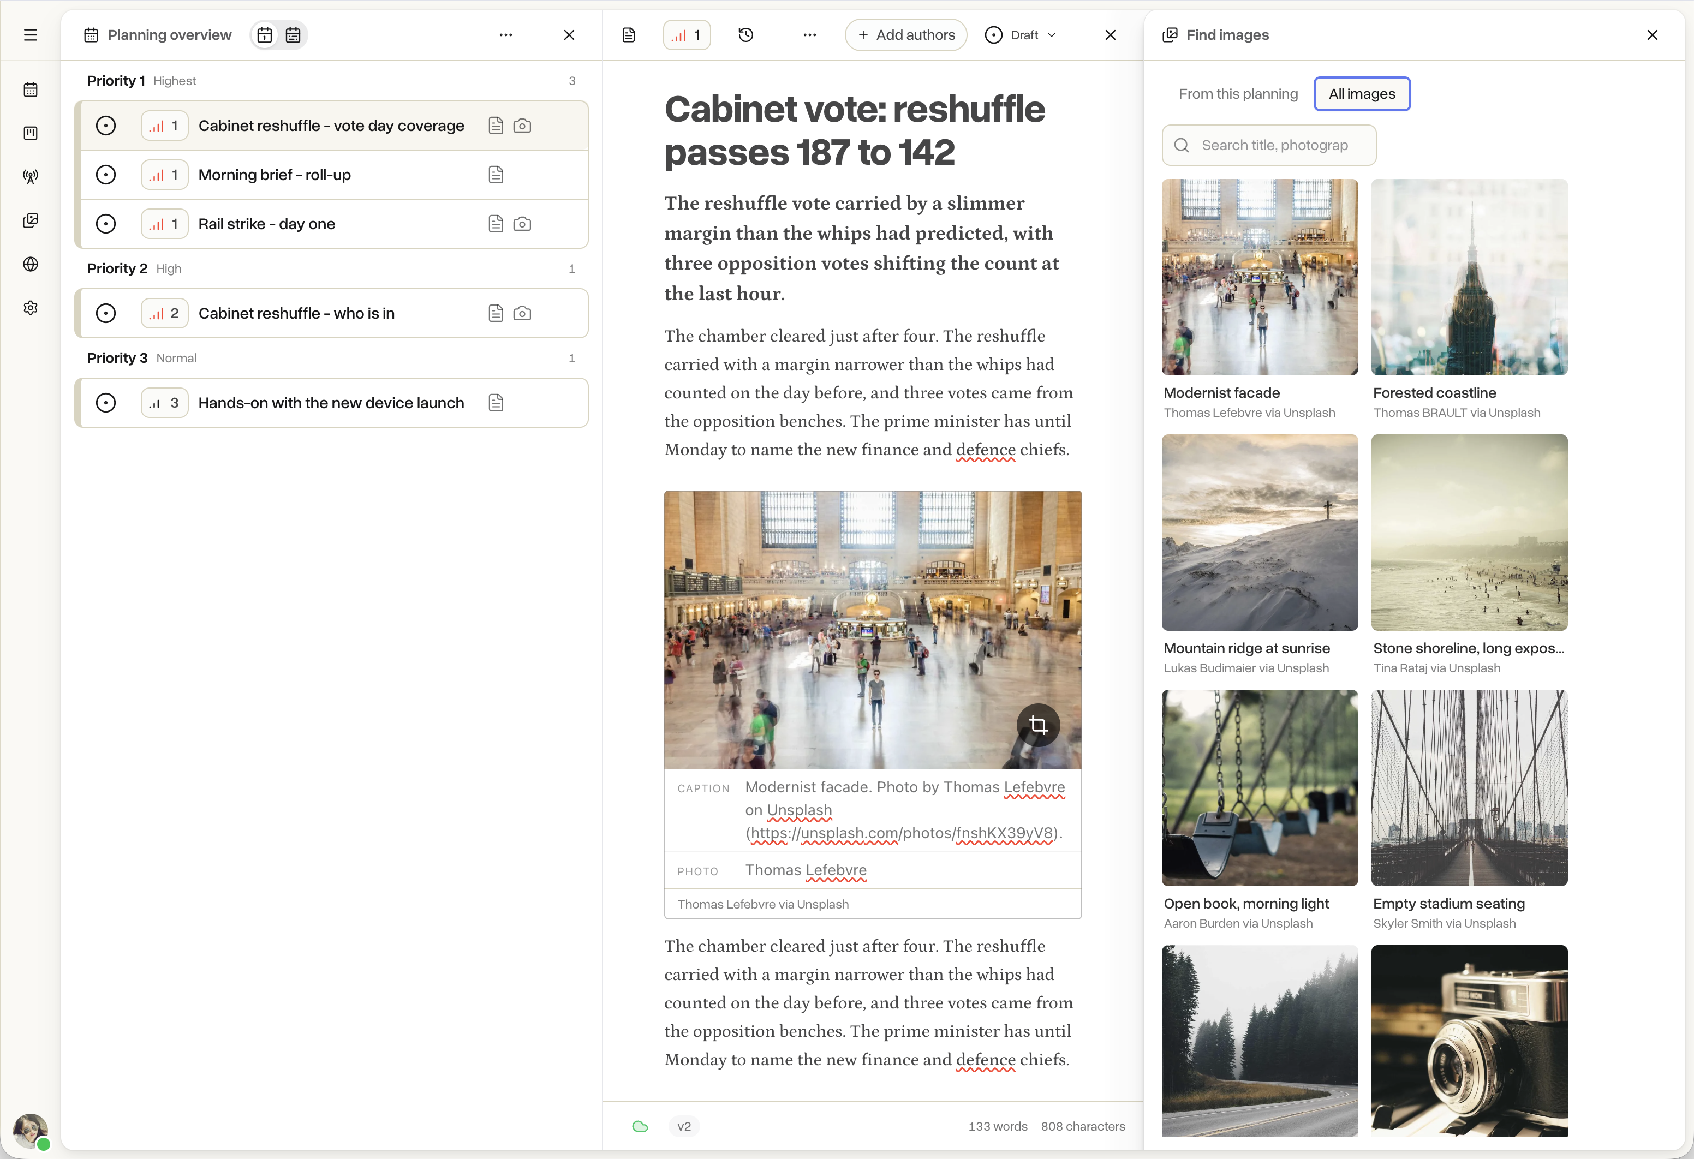Screen dimensions: 1694x1159
Task: Open the calendar icon in the left sidebar
Action: (x=31, y=89)
